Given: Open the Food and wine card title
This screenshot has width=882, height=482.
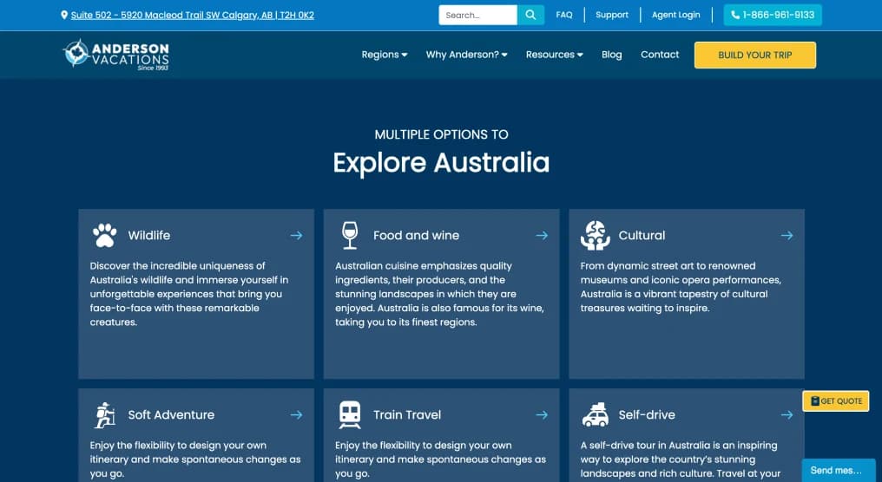Looking at the screenshot, I should tap(416, 236).
